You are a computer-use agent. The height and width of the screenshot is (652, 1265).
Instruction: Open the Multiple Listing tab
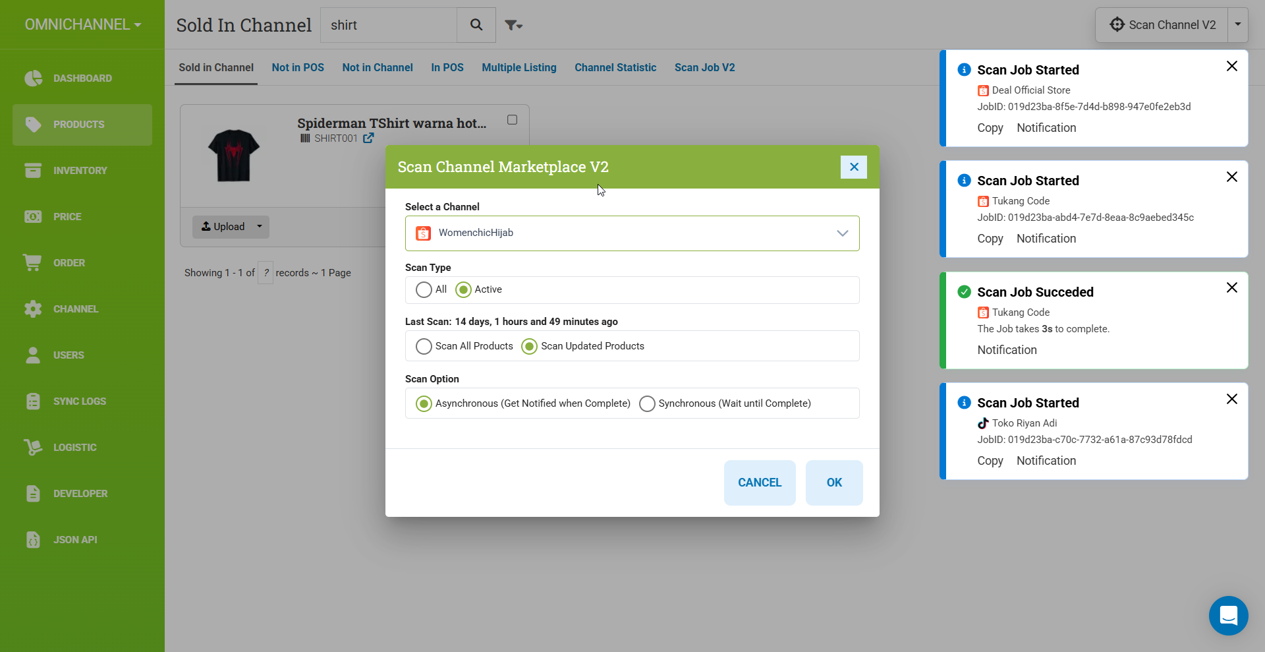[519, 67]
